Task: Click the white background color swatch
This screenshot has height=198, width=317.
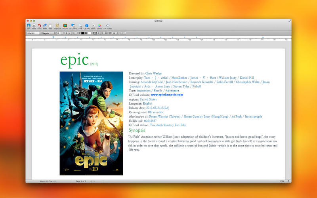Action: click(x=90, y=33)
